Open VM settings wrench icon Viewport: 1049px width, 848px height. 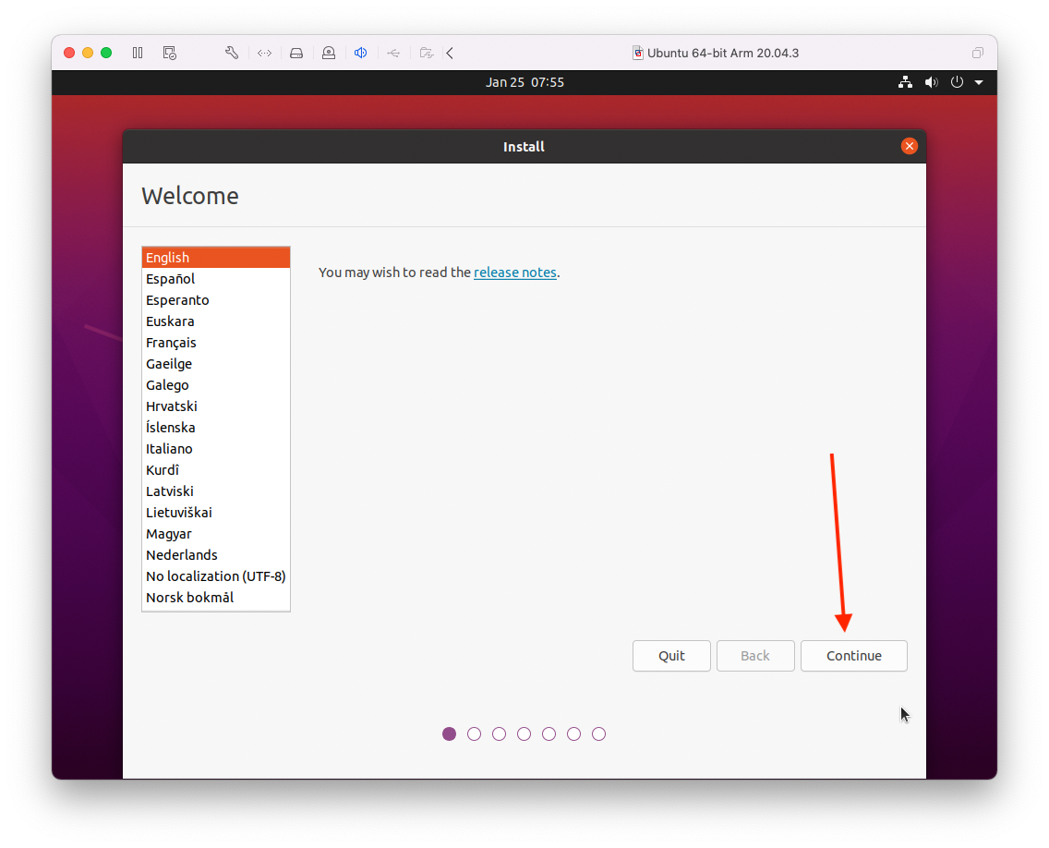coord(232,53)
